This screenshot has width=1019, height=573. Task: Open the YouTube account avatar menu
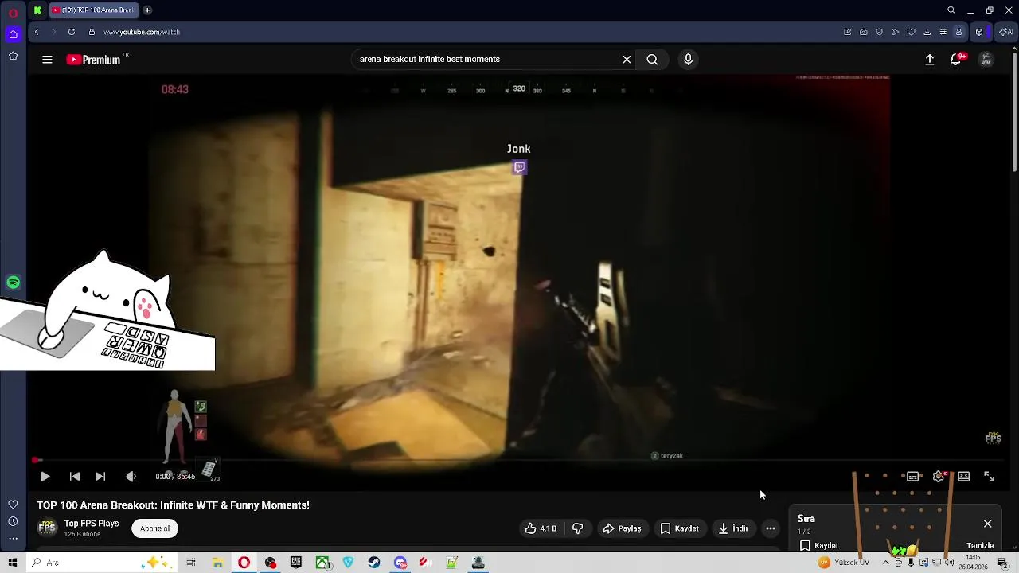click(986, 60)
